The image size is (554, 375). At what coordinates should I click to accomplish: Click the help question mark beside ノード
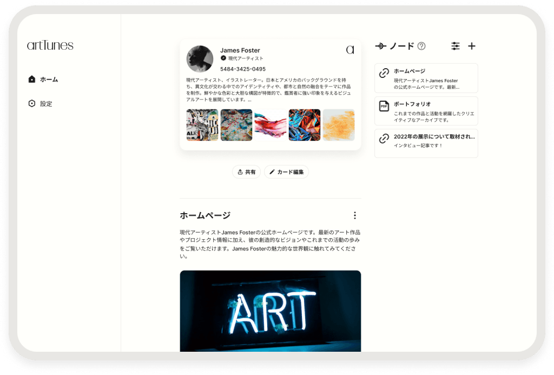(421, 46)
